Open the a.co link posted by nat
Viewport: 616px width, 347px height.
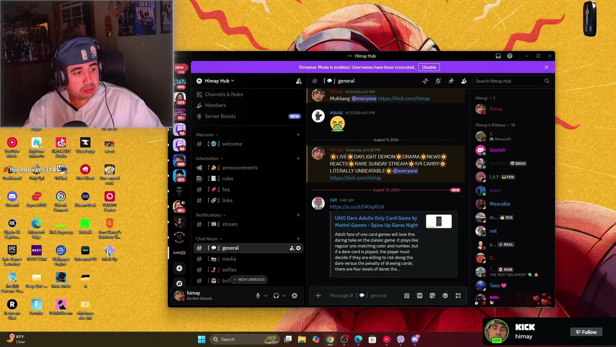click(357, 207)
